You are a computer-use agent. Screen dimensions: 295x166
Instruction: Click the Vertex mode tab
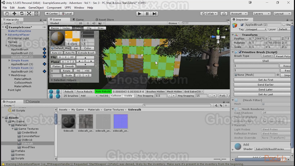click(x=66, y=28)
